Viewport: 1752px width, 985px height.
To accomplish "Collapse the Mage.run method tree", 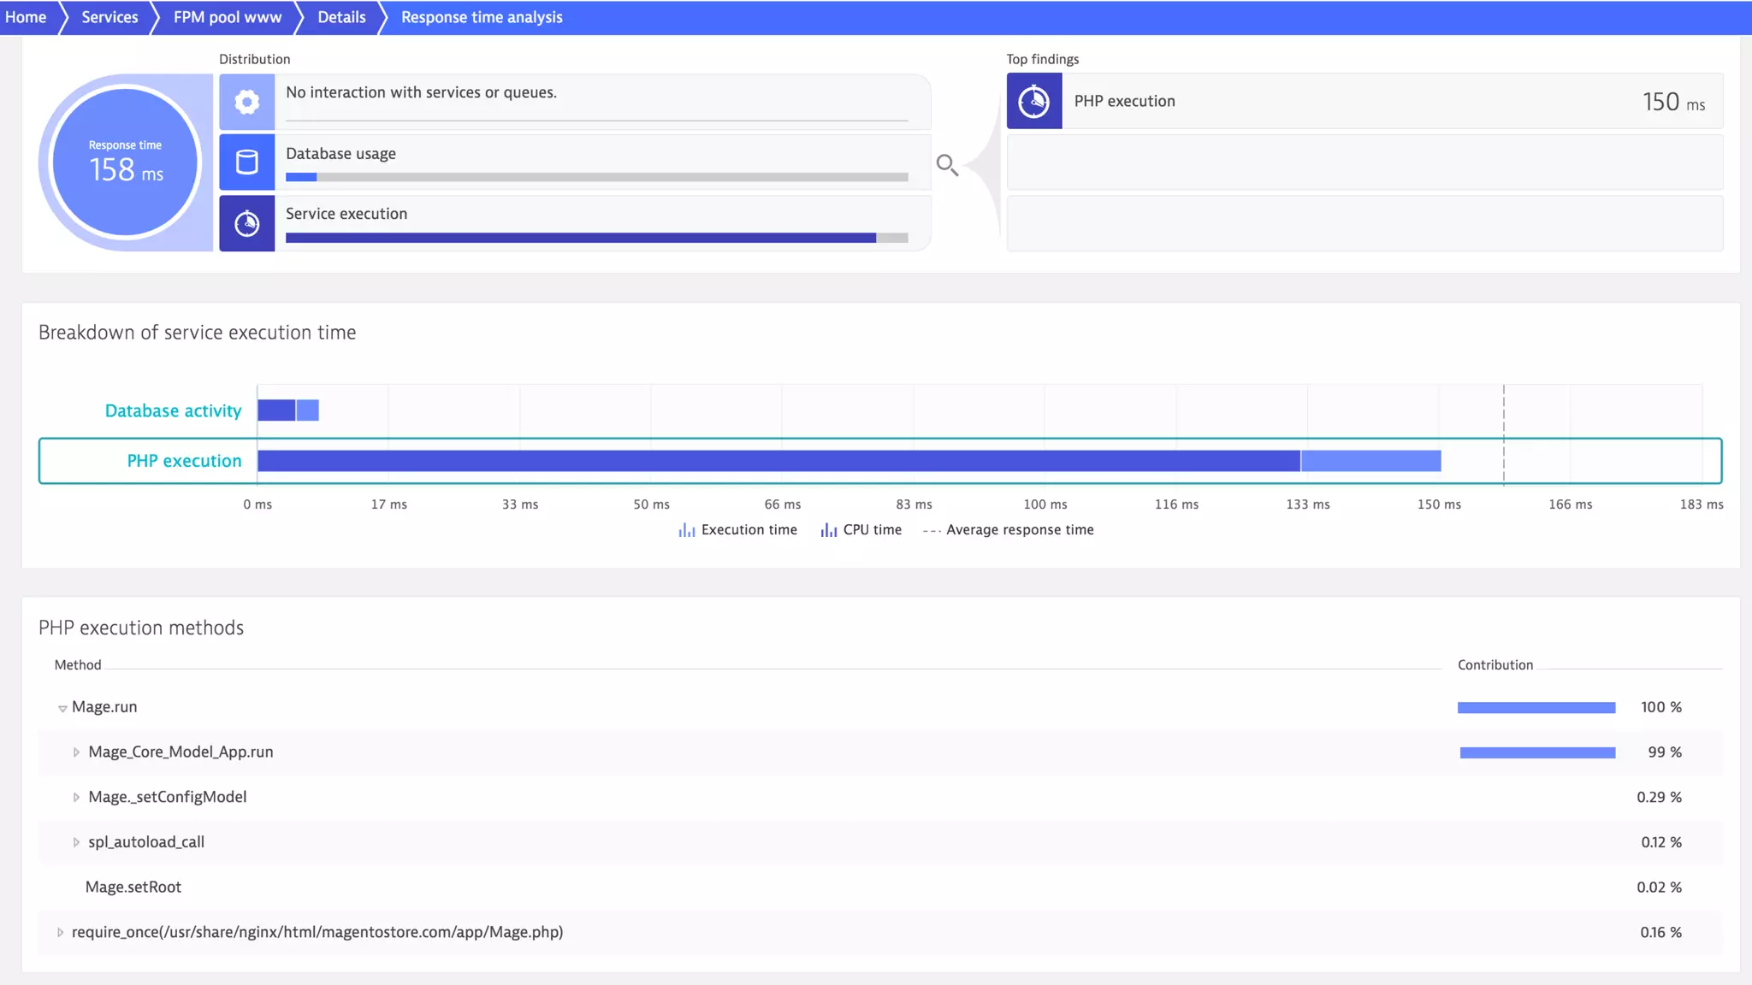I will pos(62,708).
